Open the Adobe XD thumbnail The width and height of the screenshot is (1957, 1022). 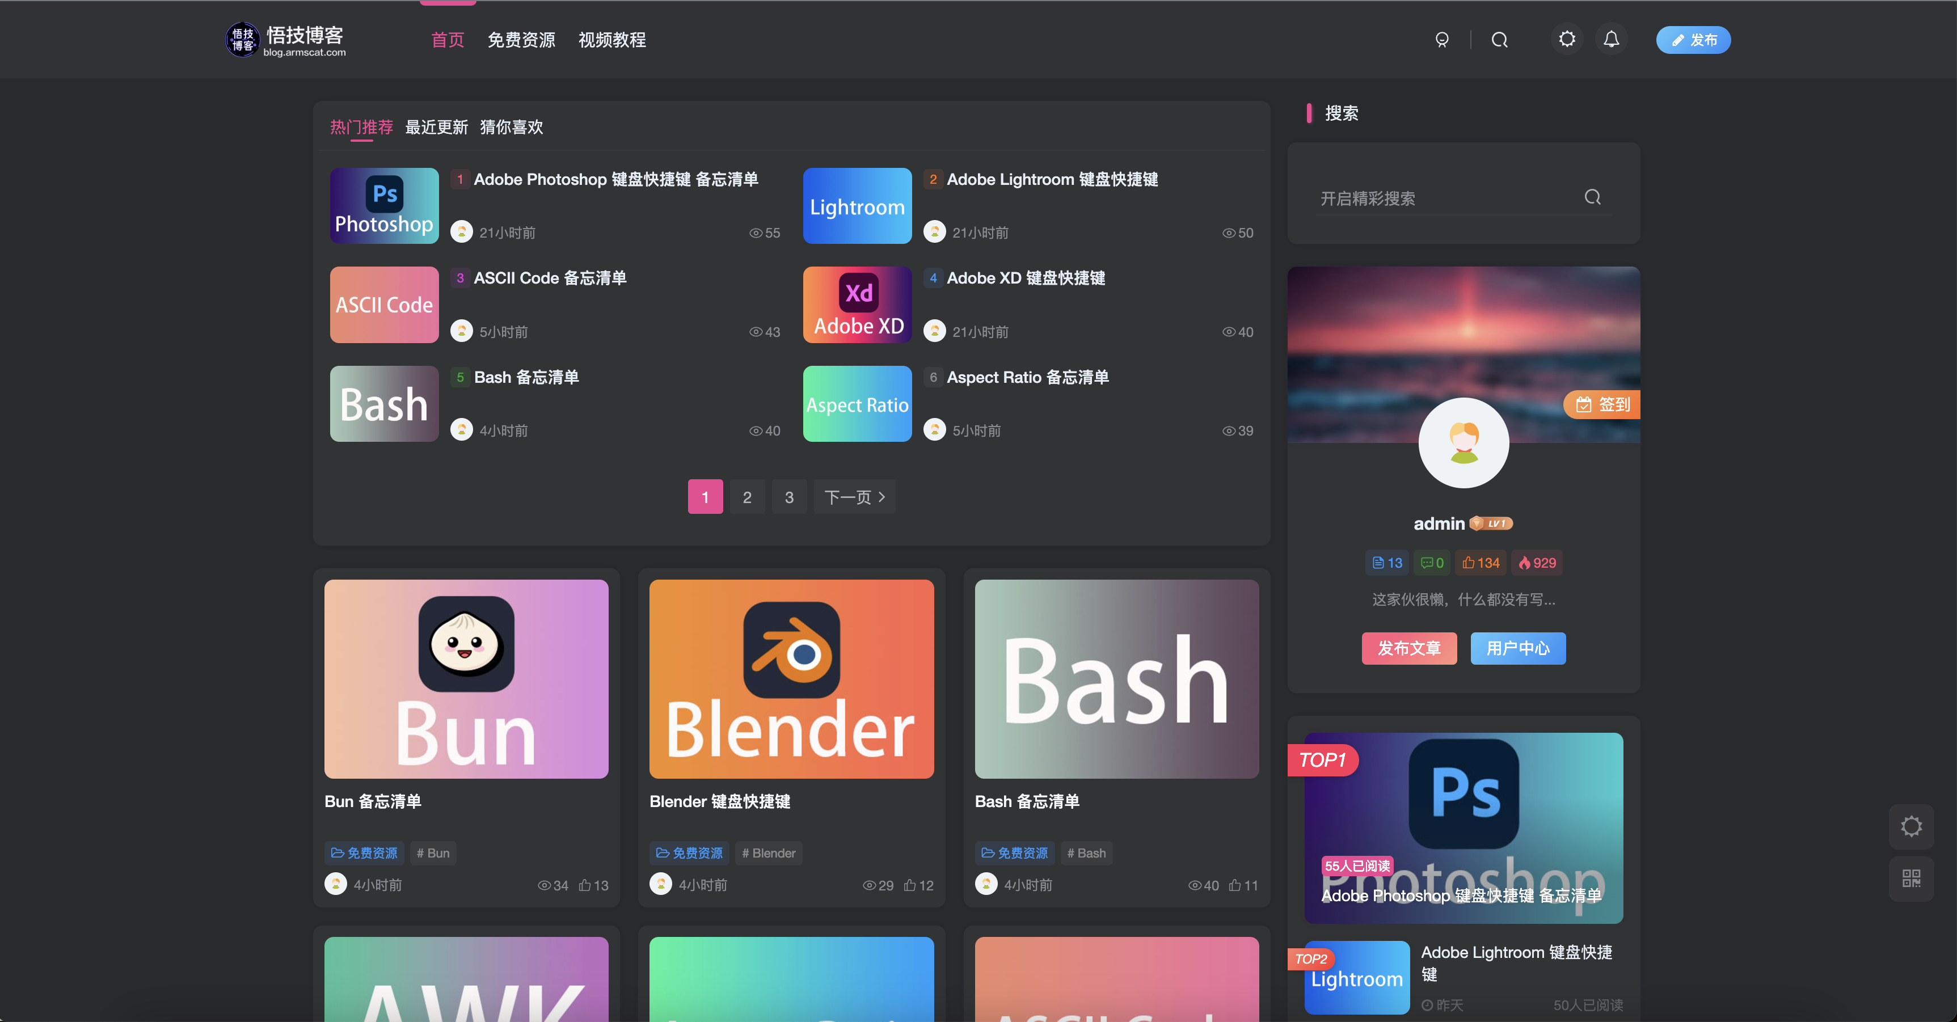pos(857,305)
